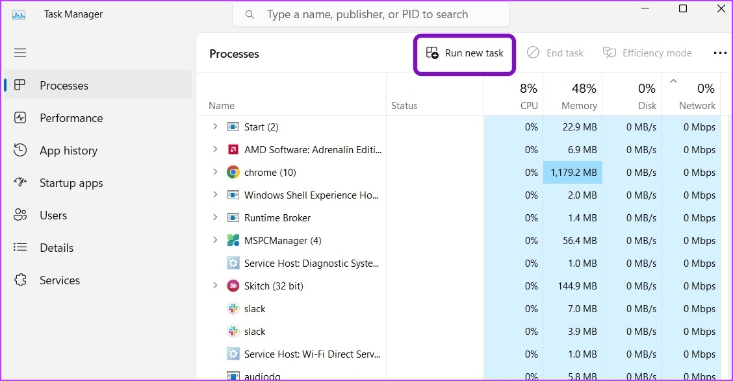The width and height of the screenshot is (733, 381).
Task: Open Startup apps from the sidebar
Action: pos(20,182)
